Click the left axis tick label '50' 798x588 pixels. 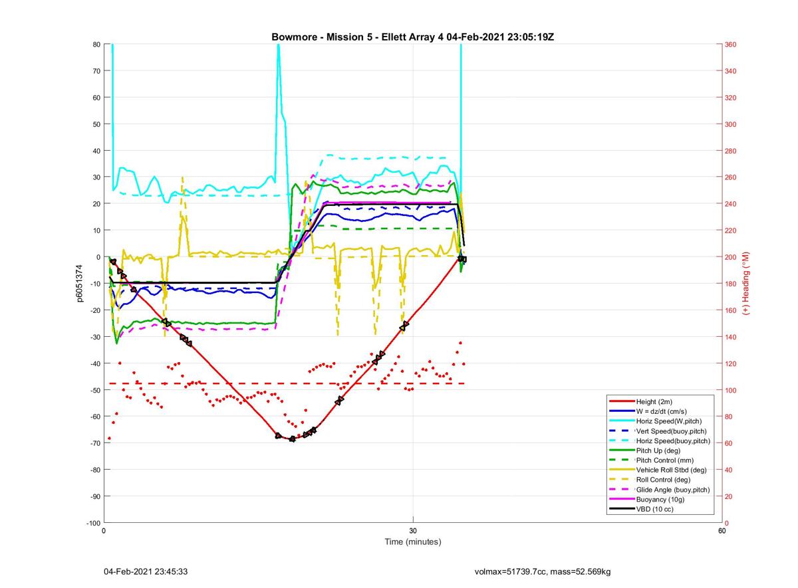click(96, 124)
